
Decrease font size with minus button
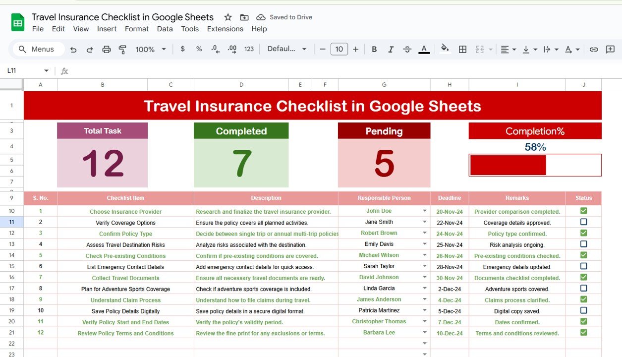pos(323,49)
